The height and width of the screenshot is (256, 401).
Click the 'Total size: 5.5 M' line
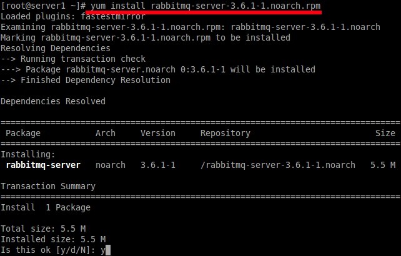[43, 229]
